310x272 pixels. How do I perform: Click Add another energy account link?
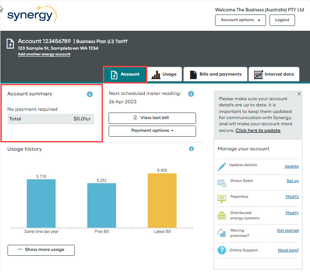pyautogui.click(x=44, y=54)
